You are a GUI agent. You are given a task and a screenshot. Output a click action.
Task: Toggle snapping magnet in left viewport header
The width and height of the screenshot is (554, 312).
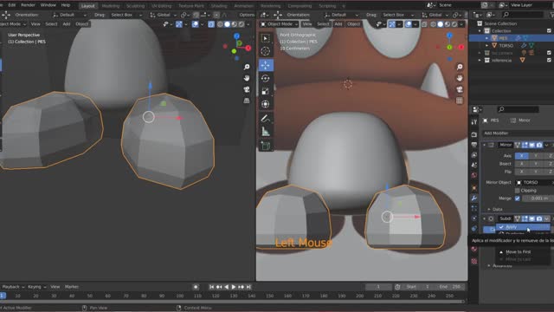(196, 15)
